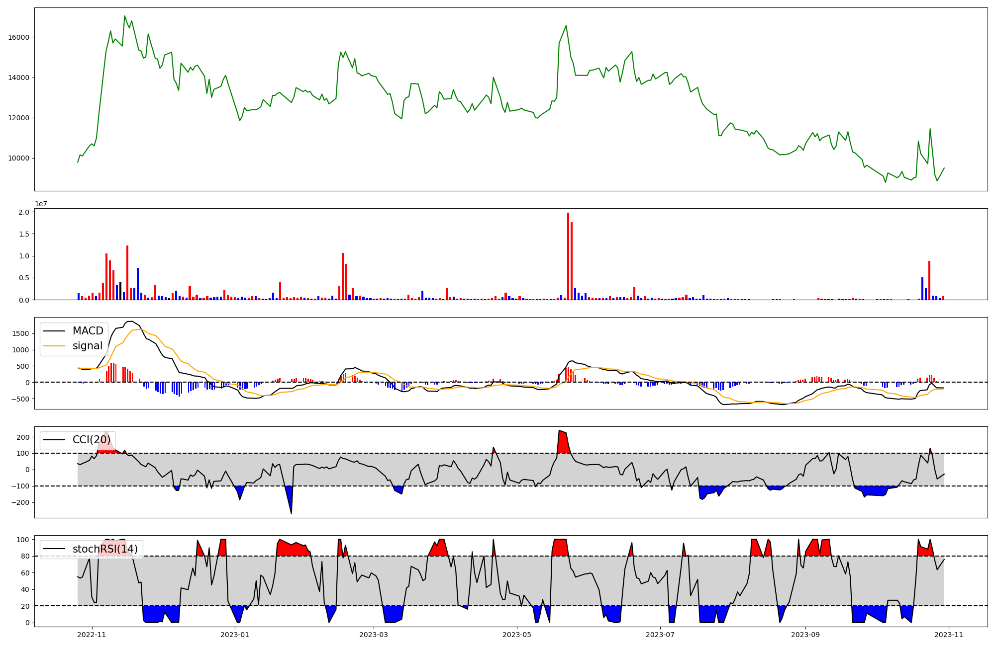Screen dimensions: 995x646
Task: Click the 2023-01 x-axis date label
Action: pos(234,635)
